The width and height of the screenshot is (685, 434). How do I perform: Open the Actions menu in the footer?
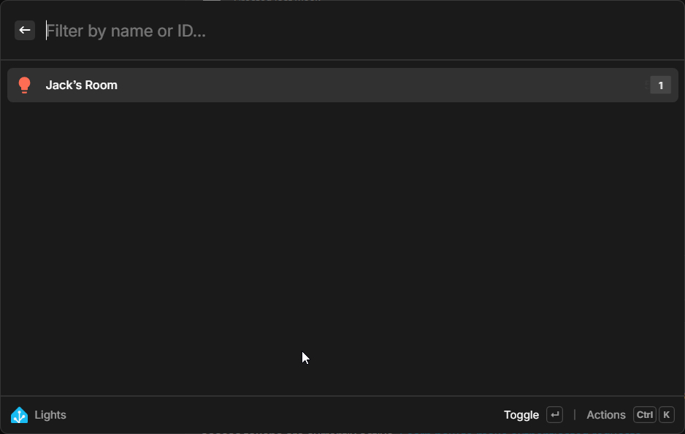[x=605, y=415]
